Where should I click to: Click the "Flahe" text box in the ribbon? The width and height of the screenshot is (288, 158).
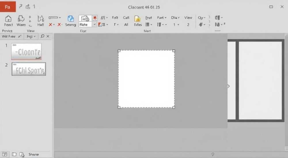(x=85, y=24)
